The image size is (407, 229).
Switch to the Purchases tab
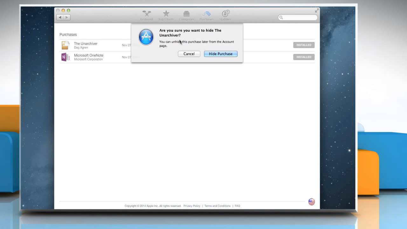206,15
